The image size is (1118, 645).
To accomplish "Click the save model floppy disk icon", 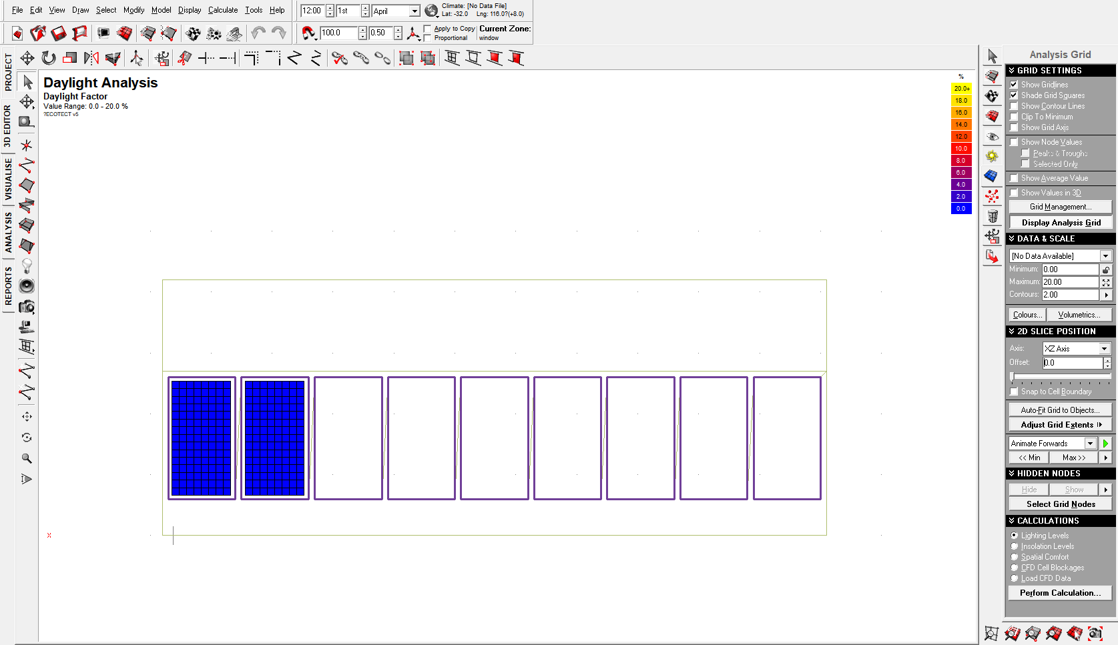I will (x=59, y=33).
